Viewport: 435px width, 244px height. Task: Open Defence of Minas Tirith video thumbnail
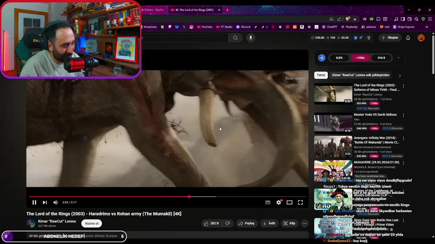point(333,94)
